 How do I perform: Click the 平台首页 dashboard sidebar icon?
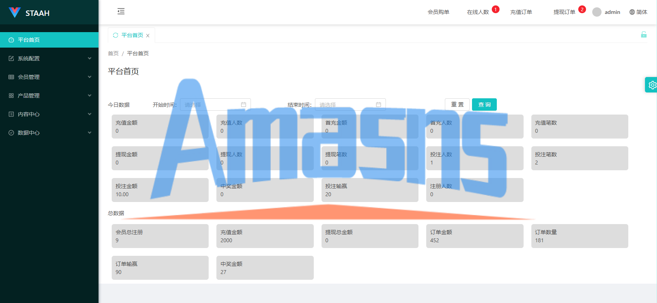point(11,40)
